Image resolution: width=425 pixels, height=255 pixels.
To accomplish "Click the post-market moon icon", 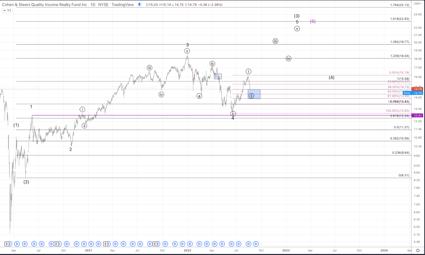I will [140, 5].
